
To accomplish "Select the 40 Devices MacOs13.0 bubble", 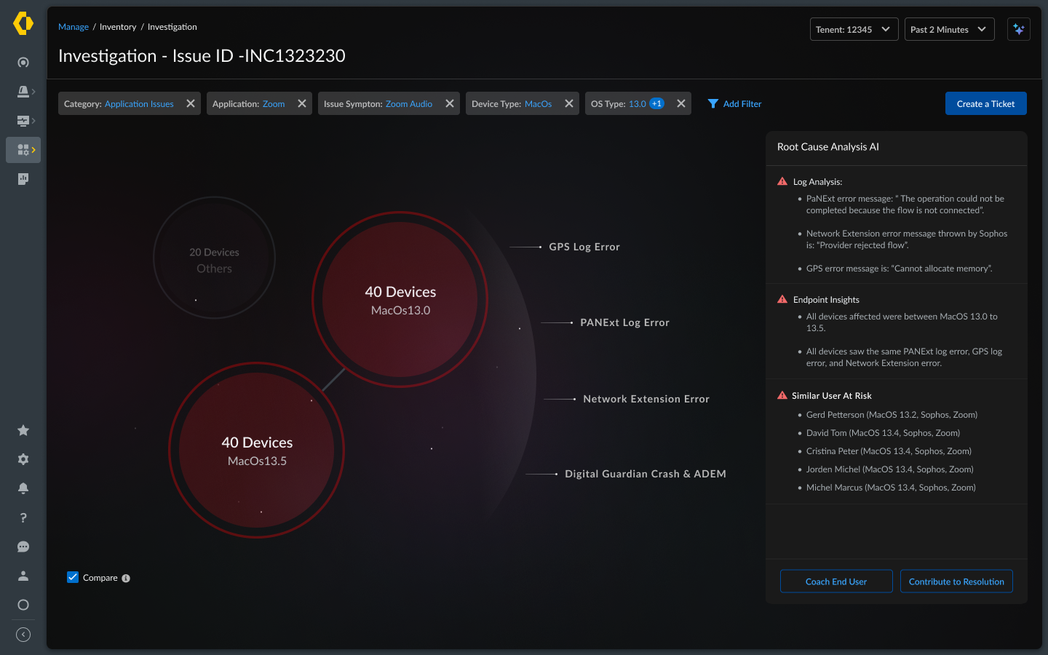I will coord(400,300).
